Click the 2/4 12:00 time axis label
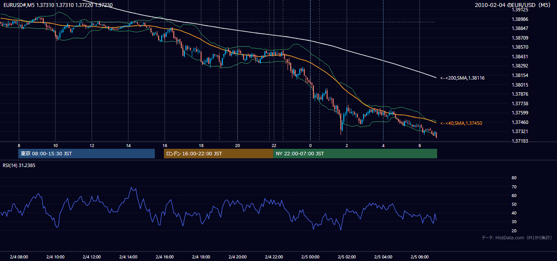The width and height of the screenshot is (557, 261). [92, 257]
